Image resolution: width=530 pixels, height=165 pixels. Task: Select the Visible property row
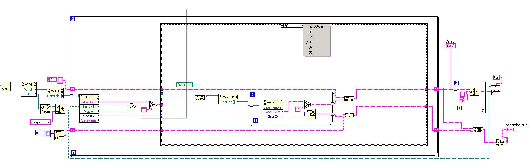click(x=89, y=111)
